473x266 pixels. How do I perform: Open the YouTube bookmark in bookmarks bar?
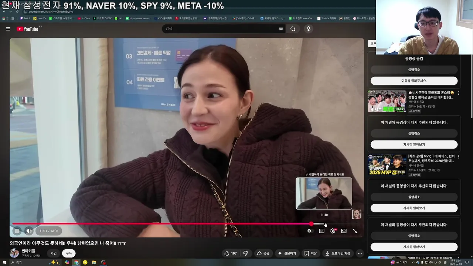[84, 18]
